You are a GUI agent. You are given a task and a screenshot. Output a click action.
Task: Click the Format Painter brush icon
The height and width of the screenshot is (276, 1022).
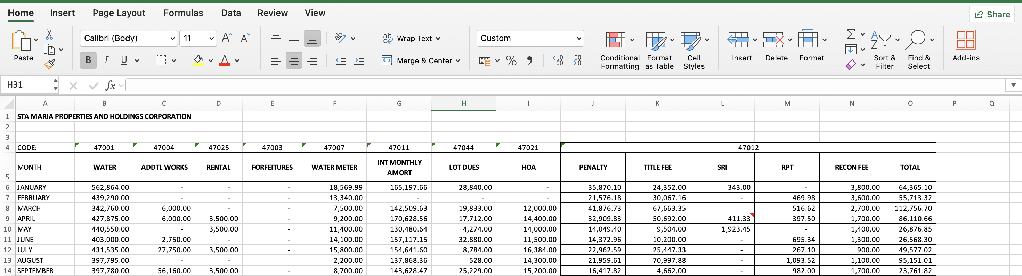point(49,64)
